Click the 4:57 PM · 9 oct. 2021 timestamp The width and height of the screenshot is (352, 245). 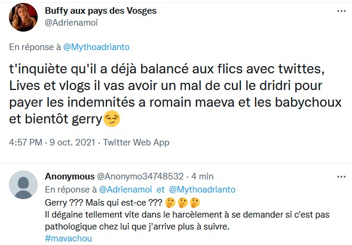(52, 142)
